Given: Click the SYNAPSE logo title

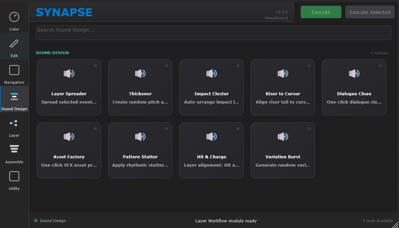Looking at the screenshot, I should click(x=64, y=12).
